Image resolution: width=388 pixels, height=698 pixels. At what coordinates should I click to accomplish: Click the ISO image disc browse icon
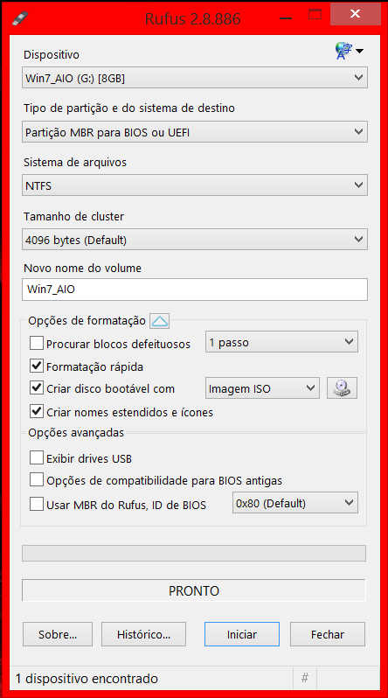343,388
